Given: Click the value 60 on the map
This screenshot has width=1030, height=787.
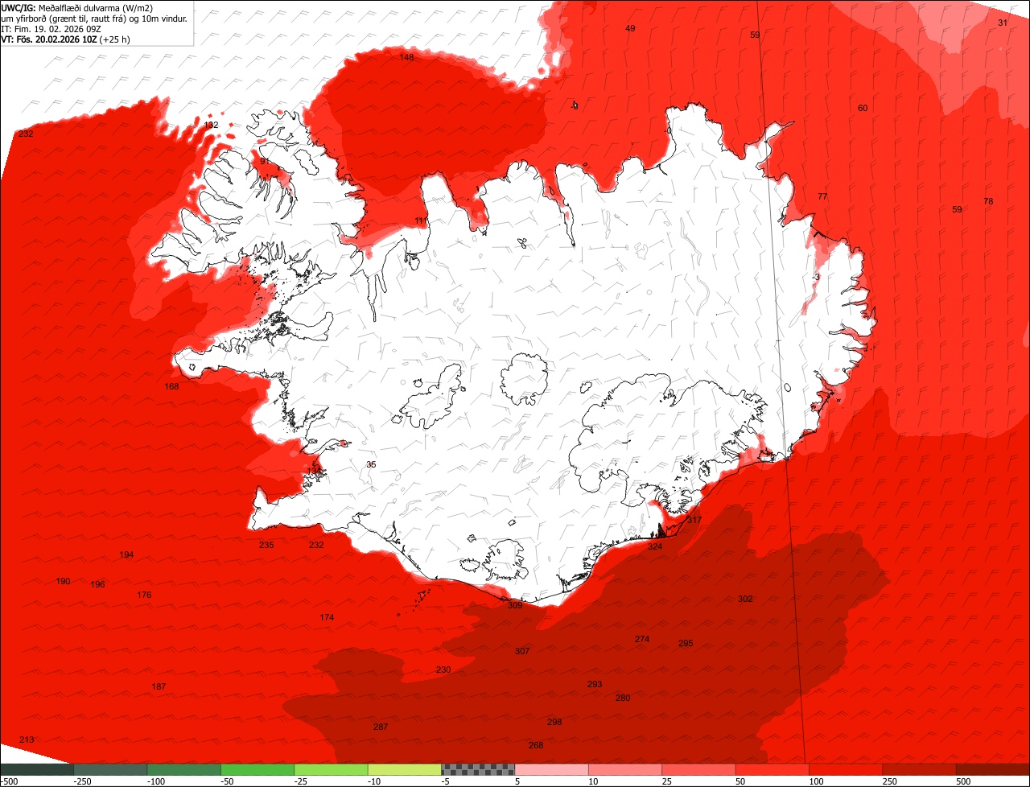Looking at the screenshot, I should (x=863, y=108).
